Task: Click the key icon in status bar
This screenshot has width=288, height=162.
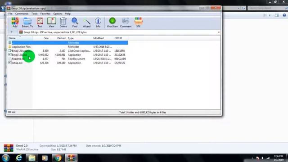Action: 14,112
